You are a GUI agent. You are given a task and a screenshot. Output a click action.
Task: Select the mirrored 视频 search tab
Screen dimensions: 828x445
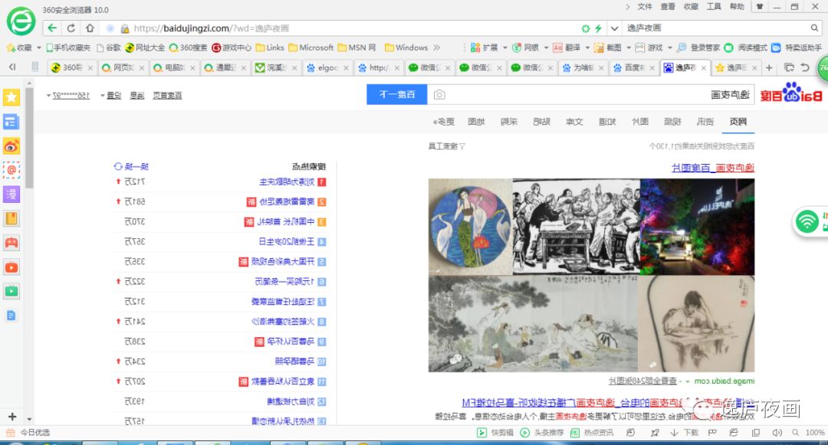tap(672, 122)
